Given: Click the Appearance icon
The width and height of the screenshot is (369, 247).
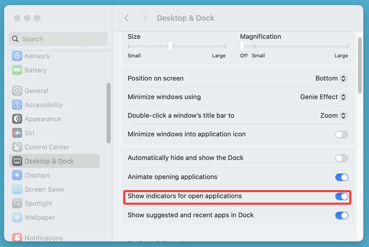Looking at the screenshot, I should [x=17, y=119].
